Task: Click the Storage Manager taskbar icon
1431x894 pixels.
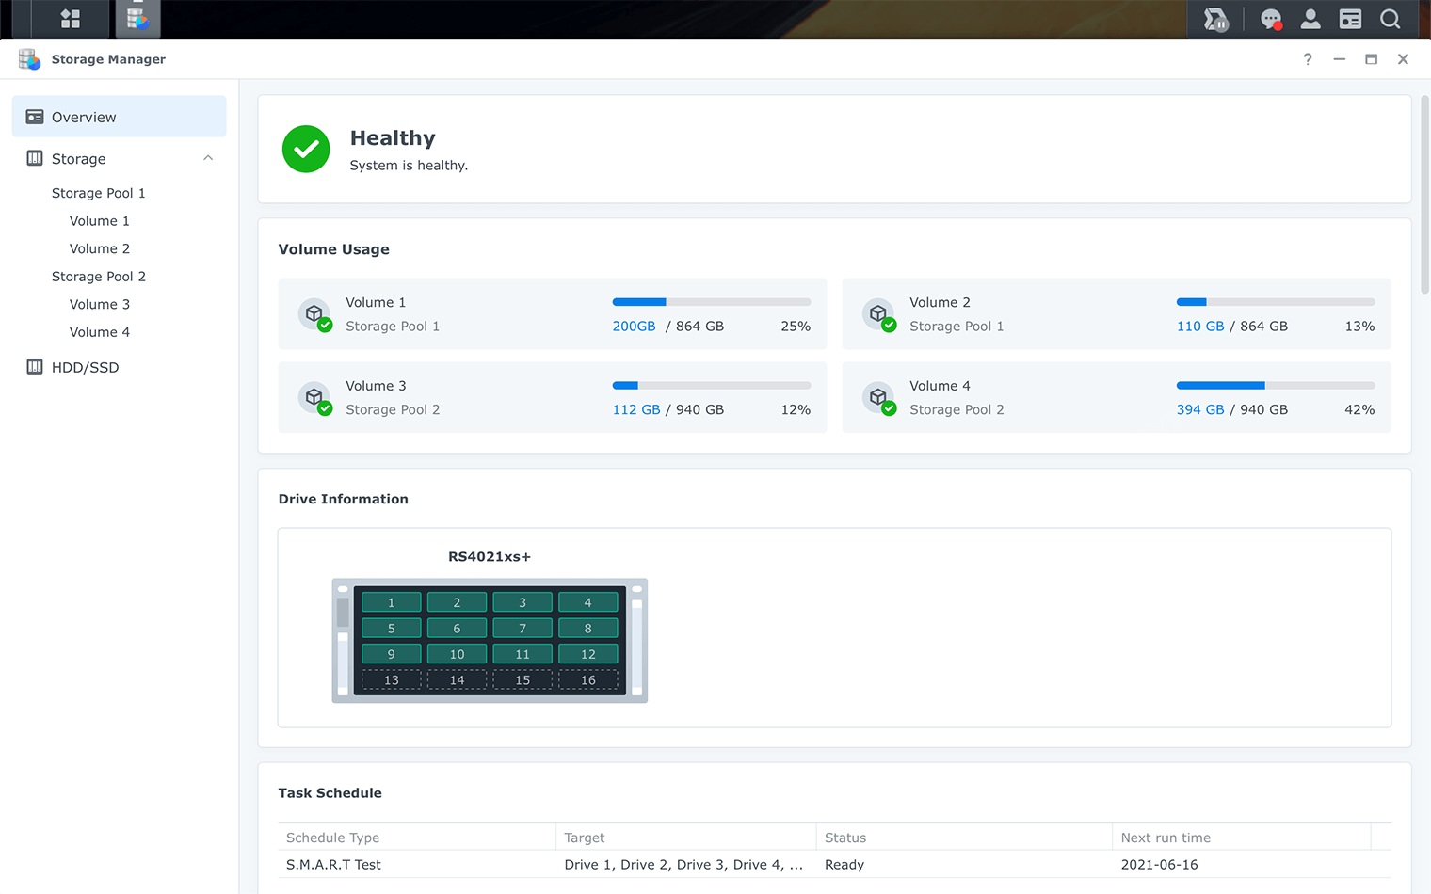Action: 137,19
